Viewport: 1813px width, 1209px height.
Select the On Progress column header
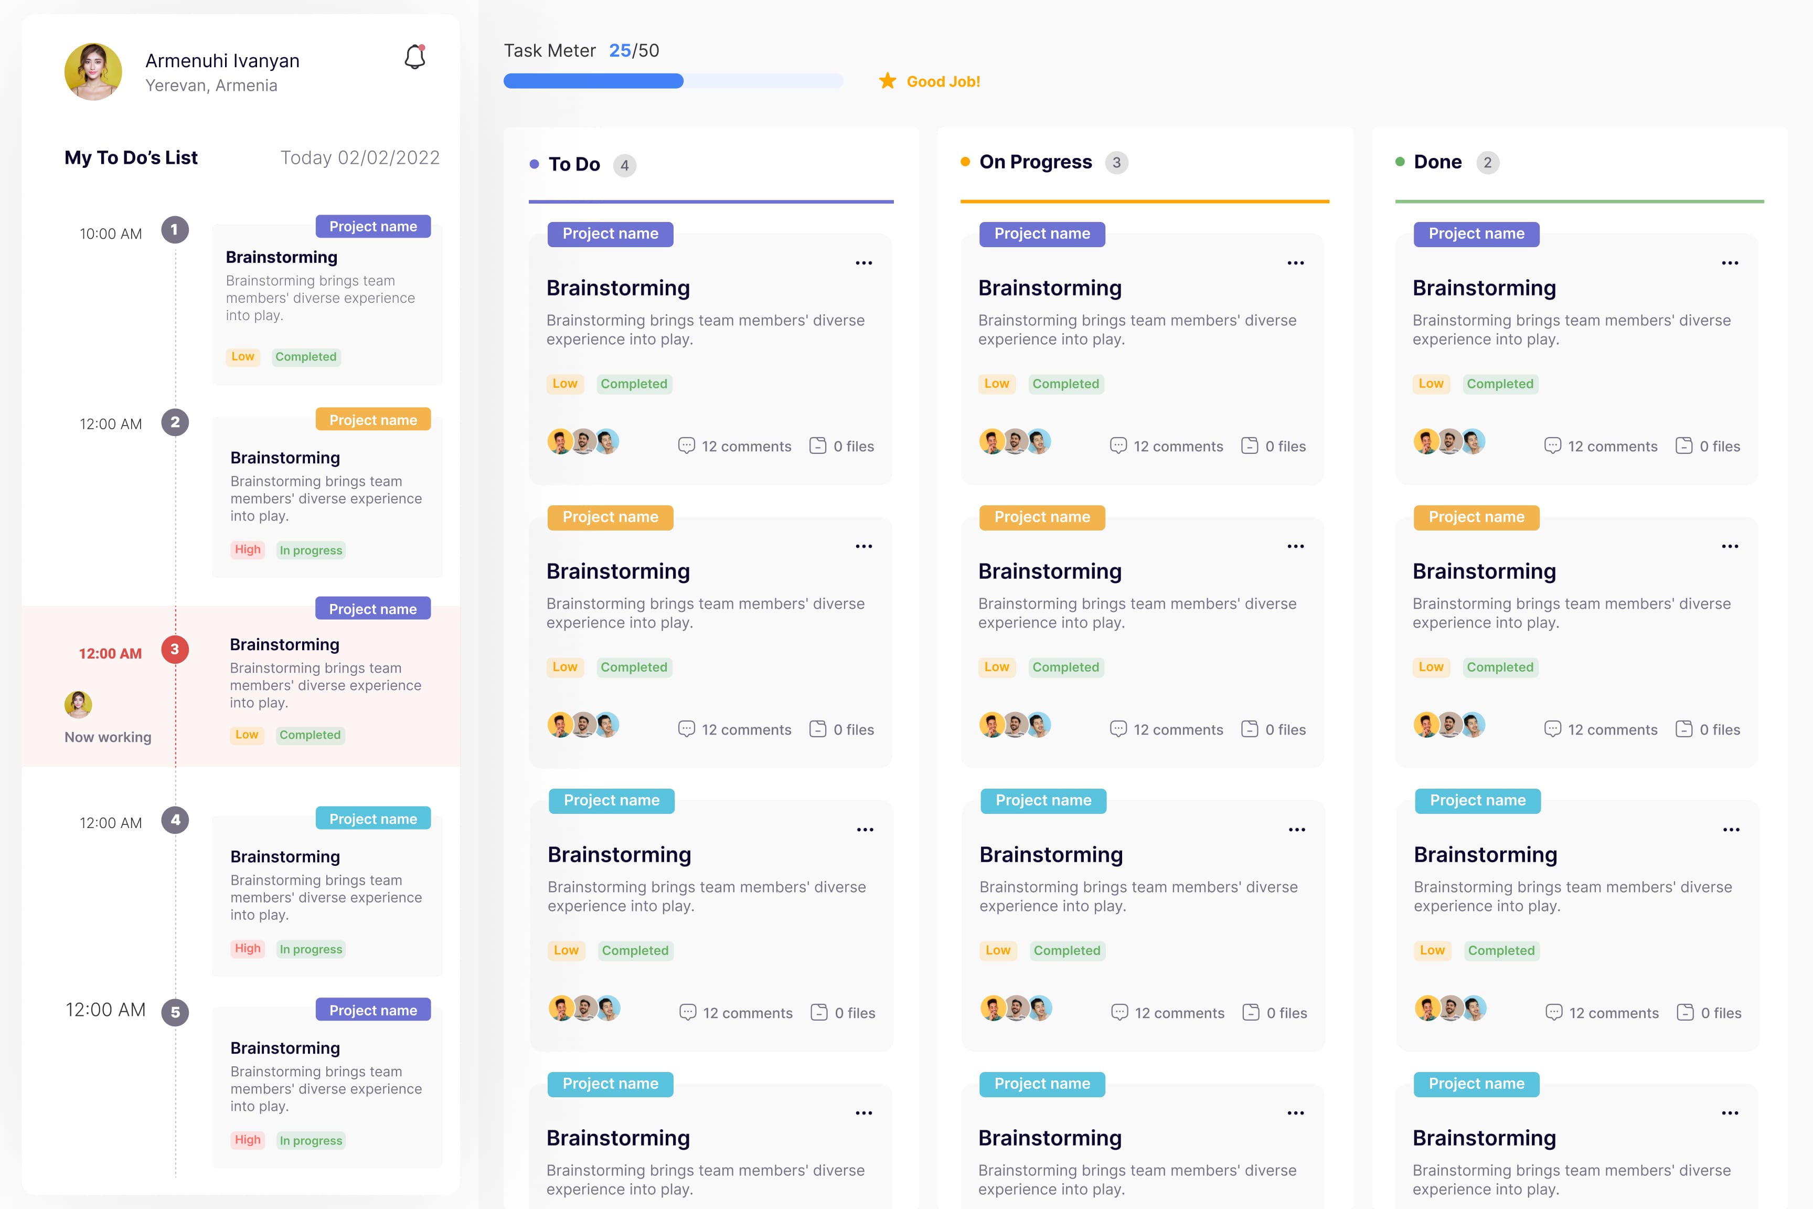[1035, 162]
